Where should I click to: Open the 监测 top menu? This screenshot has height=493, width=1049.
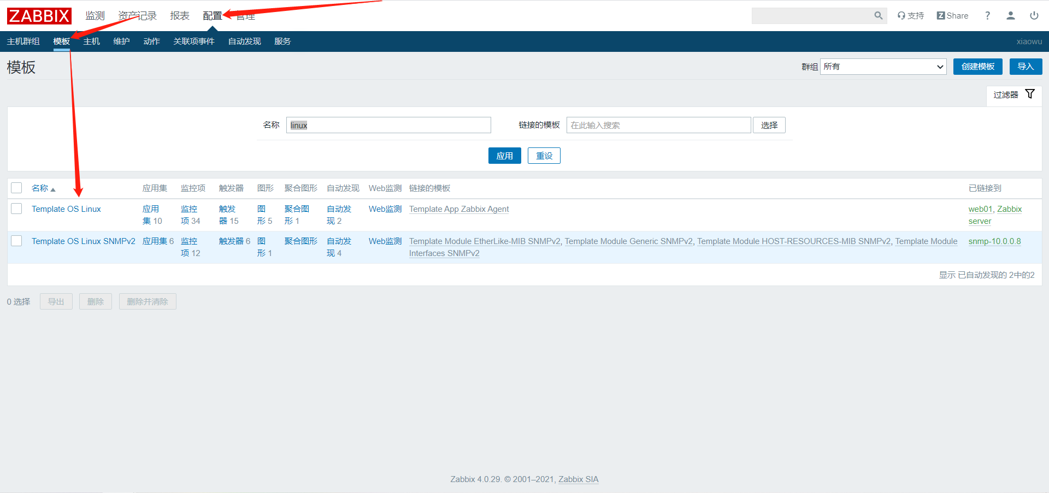(95, 16)
